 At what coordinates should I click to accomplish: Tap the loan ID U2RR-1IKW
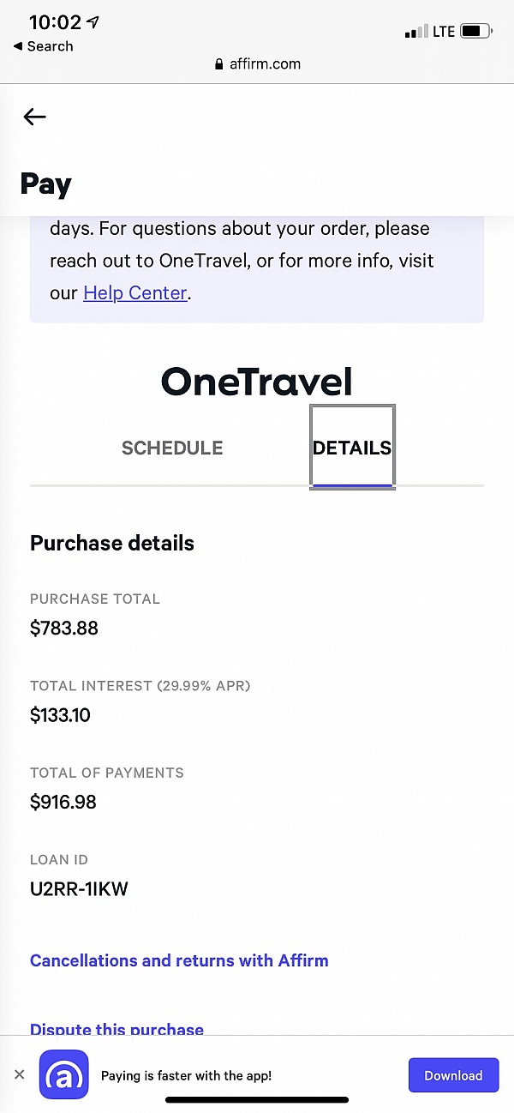click(79, 888)
